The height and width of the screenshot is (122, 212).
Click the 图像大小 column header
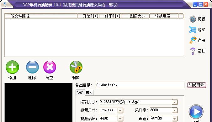coord(135,16)
